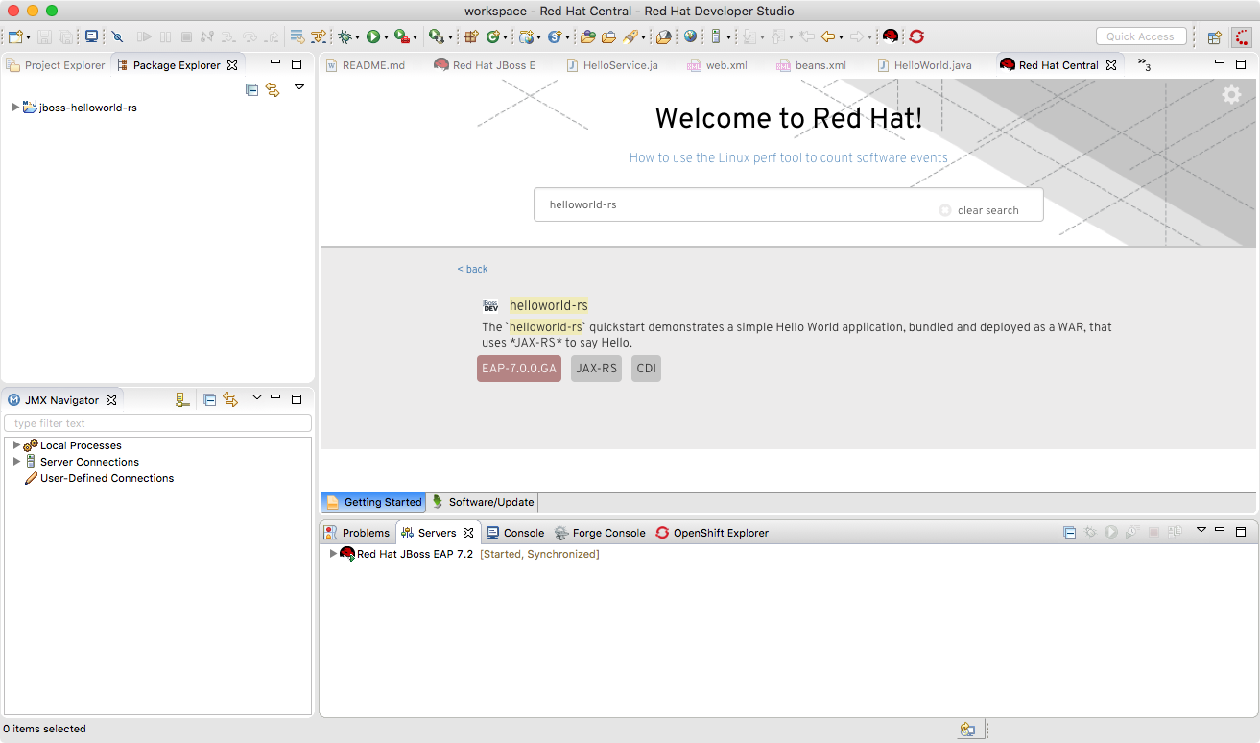The image size is (1260, 743).
Task: Open the HelloWorld.java editor tab
Action: (924, 65)
